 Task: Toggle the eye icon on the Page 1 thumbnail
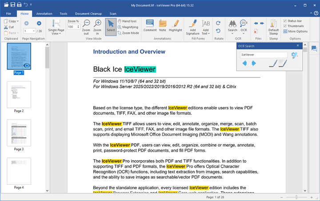(x=27, y=65)
